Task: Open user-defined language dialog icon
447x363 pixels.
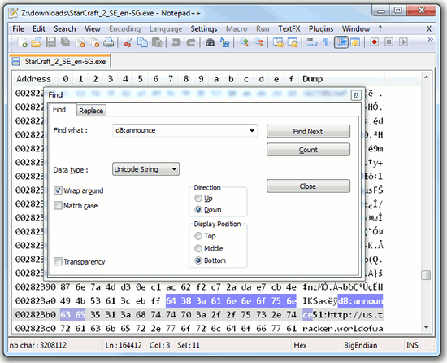Action: 355,42
